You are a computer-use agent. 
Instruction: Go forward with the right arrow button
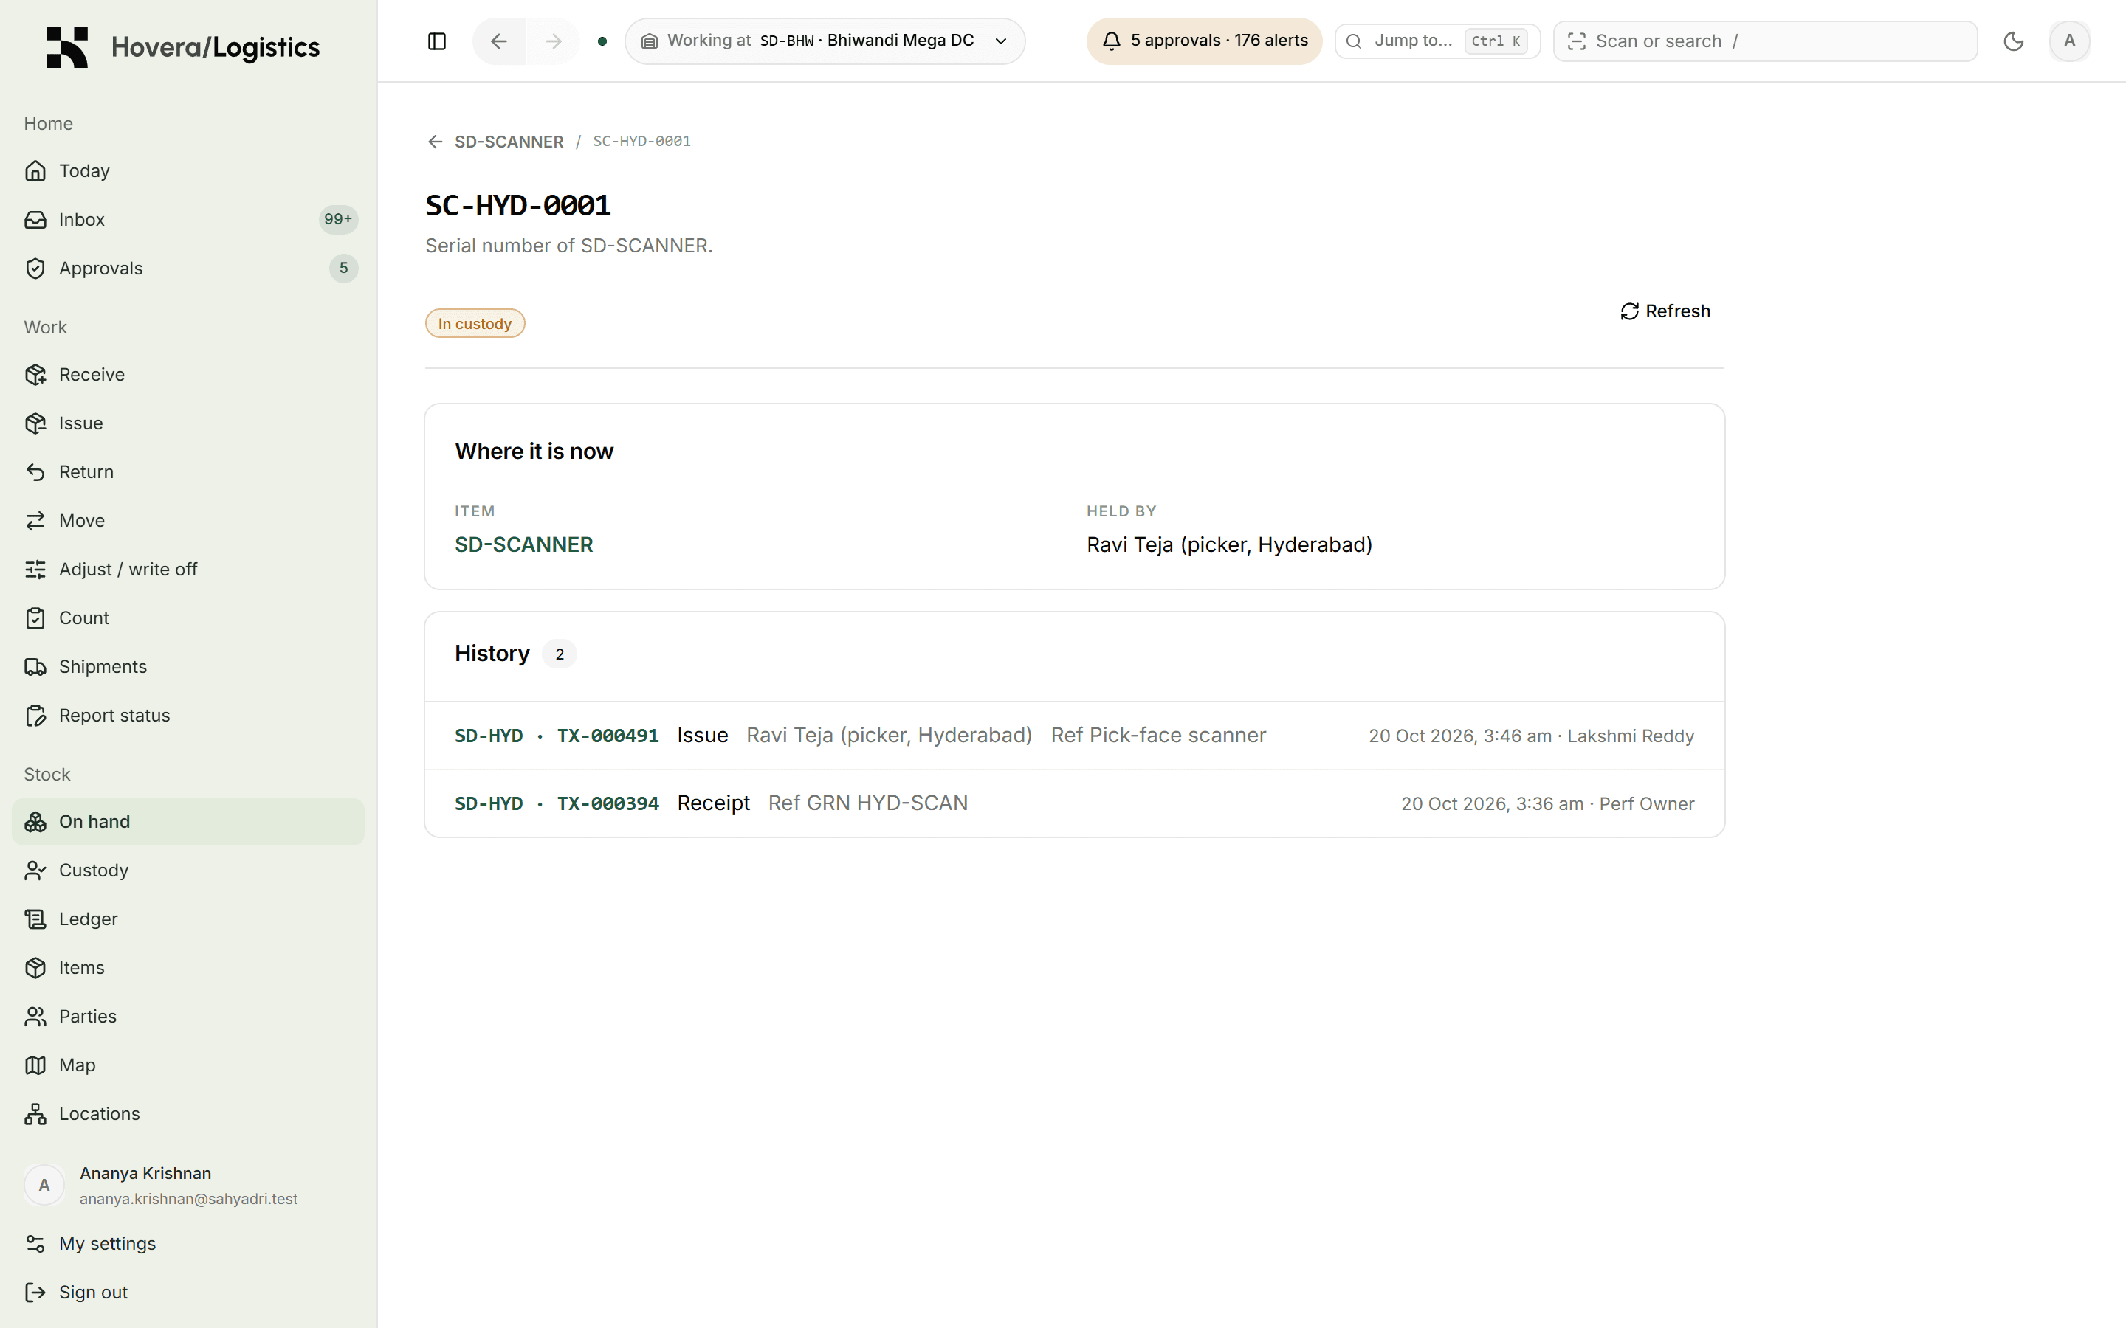[x=554, y=41]
